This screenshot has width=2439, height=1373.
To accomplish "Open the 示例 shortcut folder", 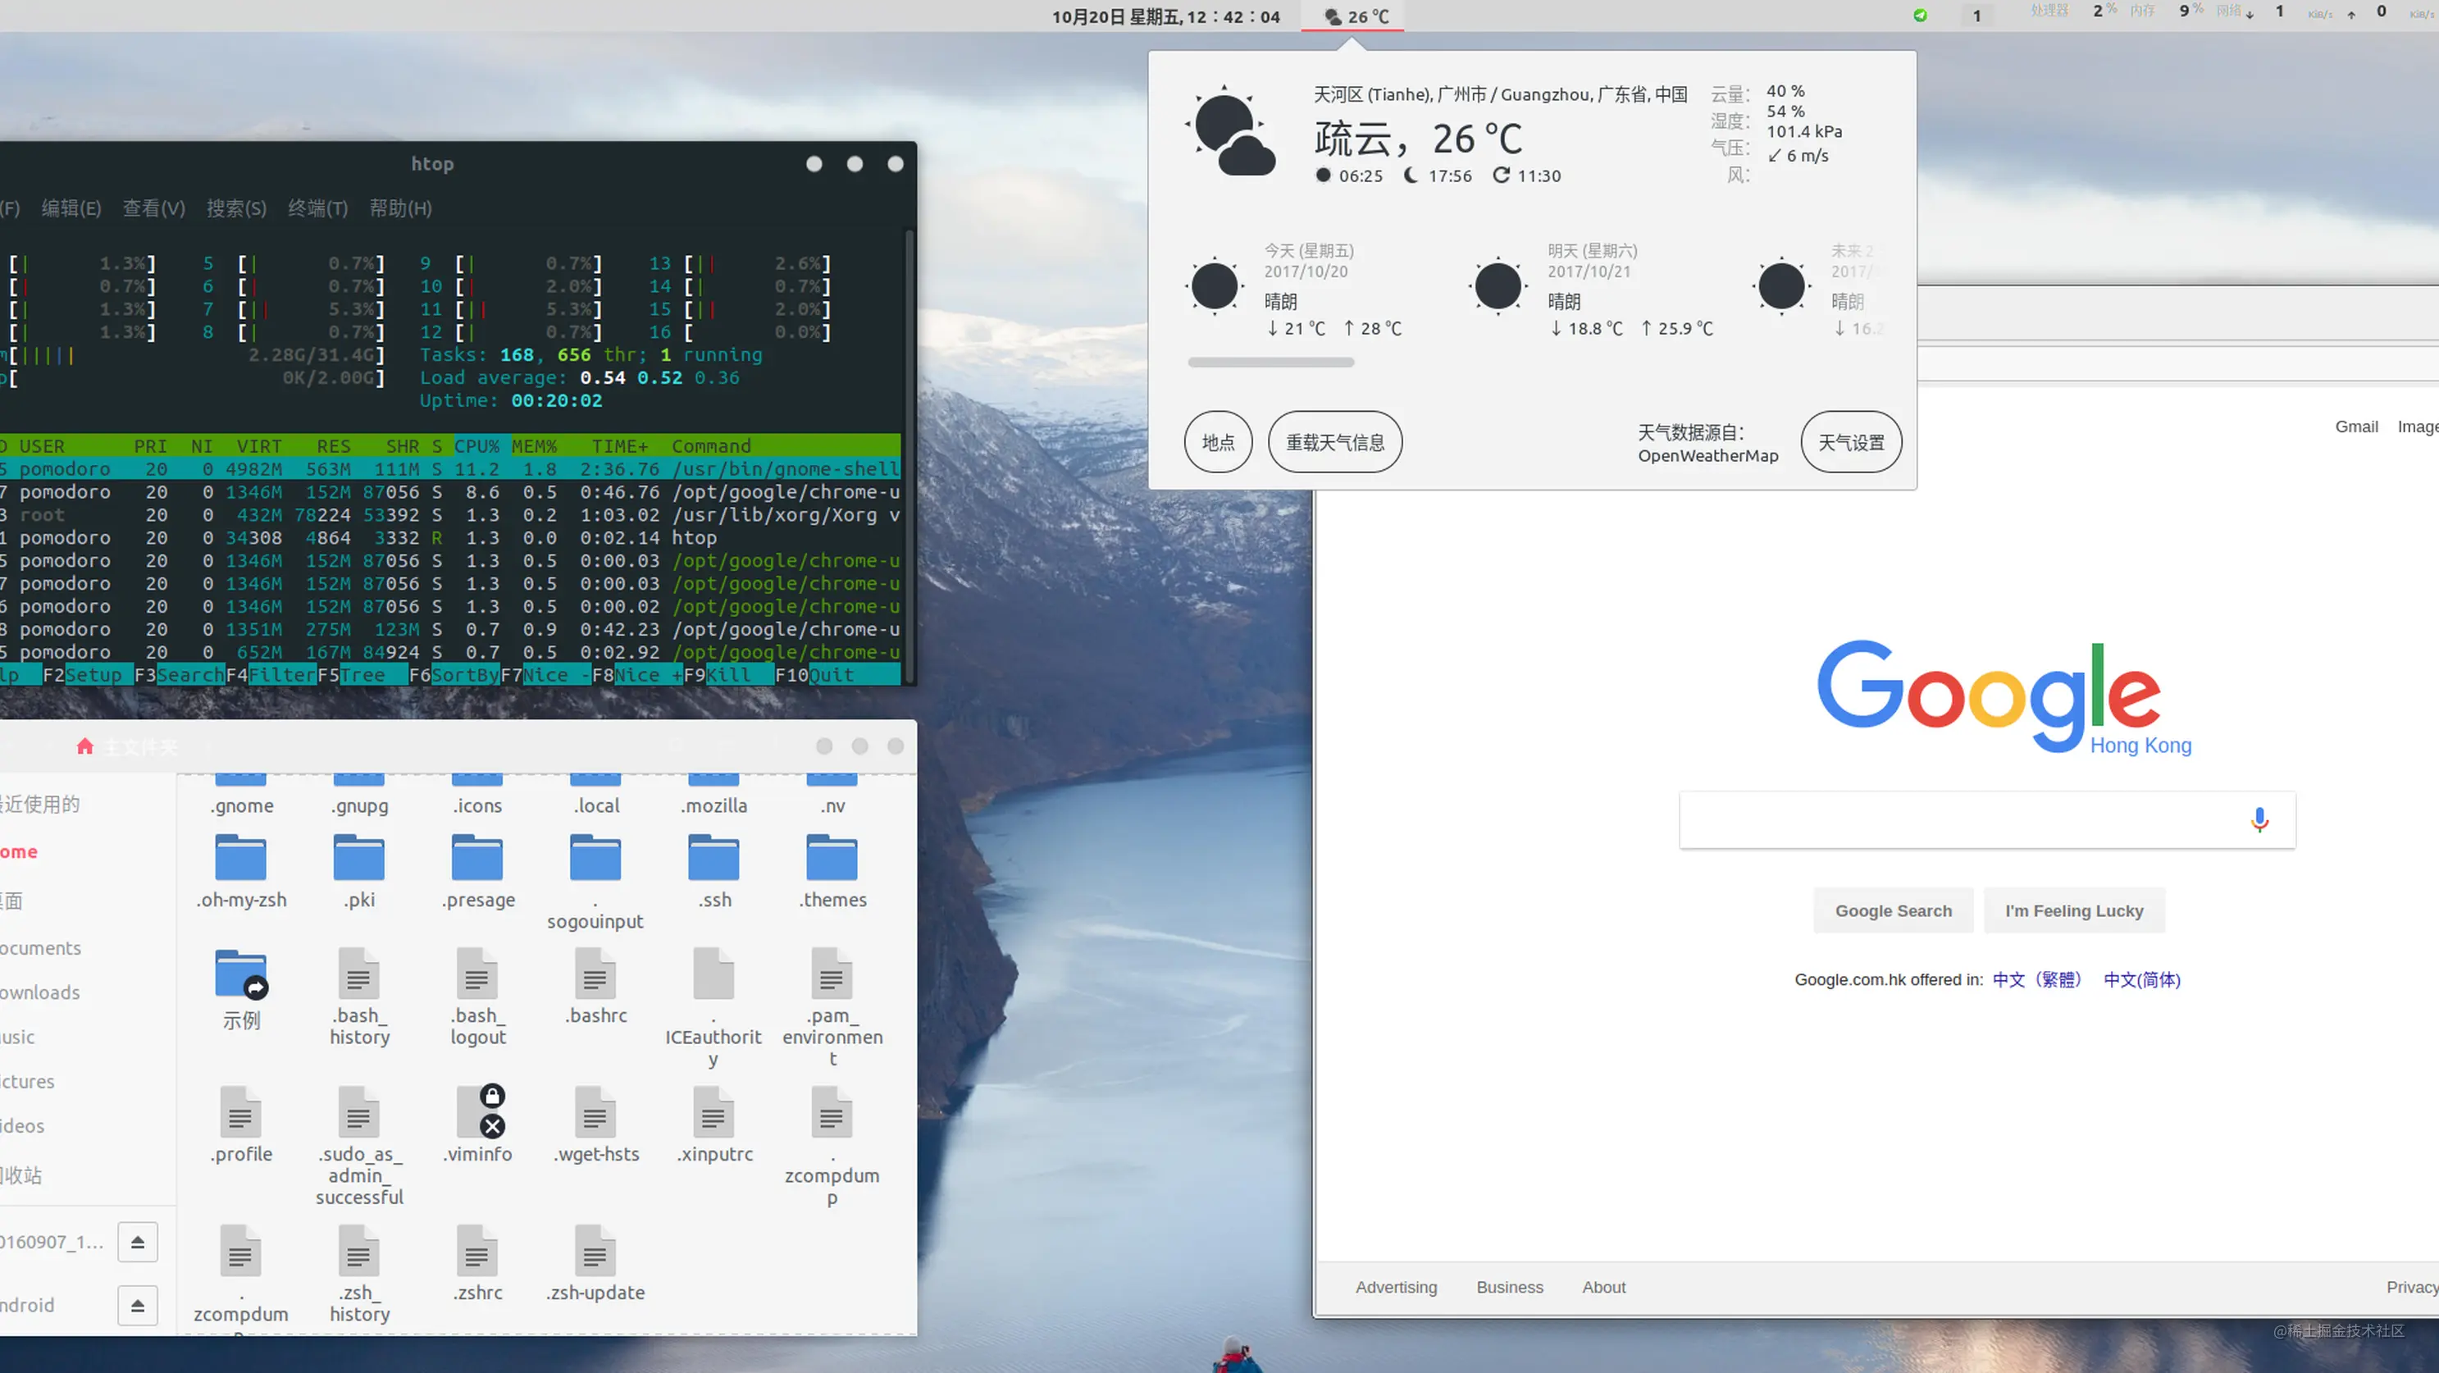I will pos(240,975).
